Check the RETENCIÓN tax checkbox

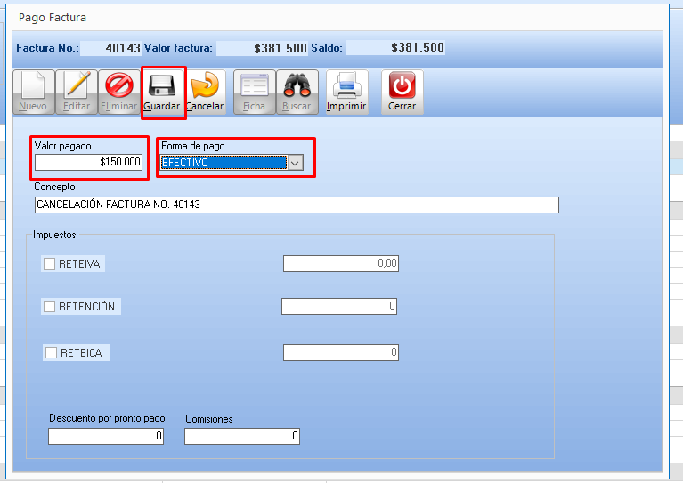pos(50,306)
